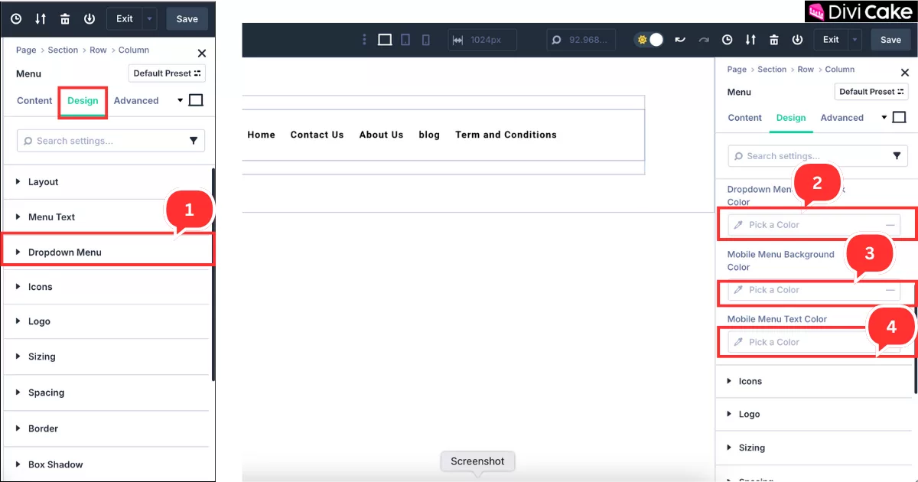
Task: Click Home menu item in page preview
Action: pyautogui.click(x=261, y=135)
